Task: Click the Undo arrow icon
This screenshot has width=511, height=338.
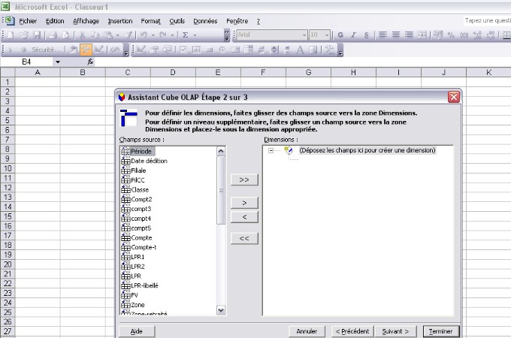Action: click(x=144, y=35)
